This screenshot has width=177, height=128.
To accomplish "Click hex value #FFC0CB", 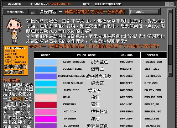I will tap(126, 97).
